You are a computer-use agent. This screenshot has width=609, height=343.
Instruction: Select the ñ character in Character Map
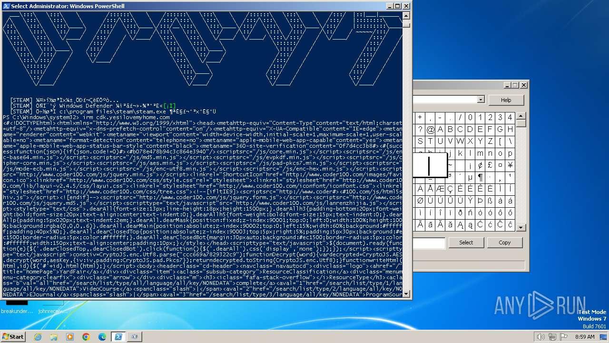coord(470,213)
